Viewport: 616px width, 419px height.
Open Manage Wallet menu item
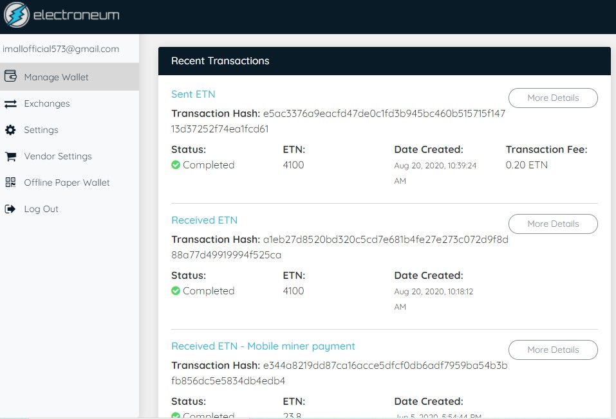69,77
